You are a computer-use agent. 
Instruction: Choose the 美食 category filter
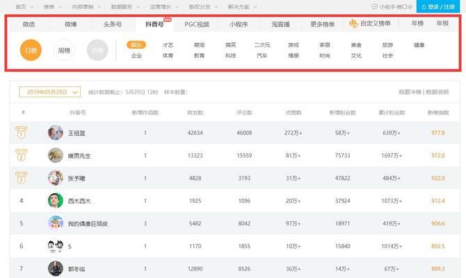click(x=356, y=45)
